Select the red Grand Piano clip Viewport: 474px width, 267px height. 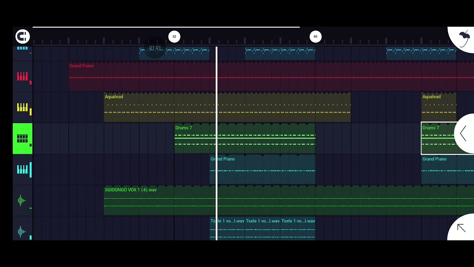(271, 76)
